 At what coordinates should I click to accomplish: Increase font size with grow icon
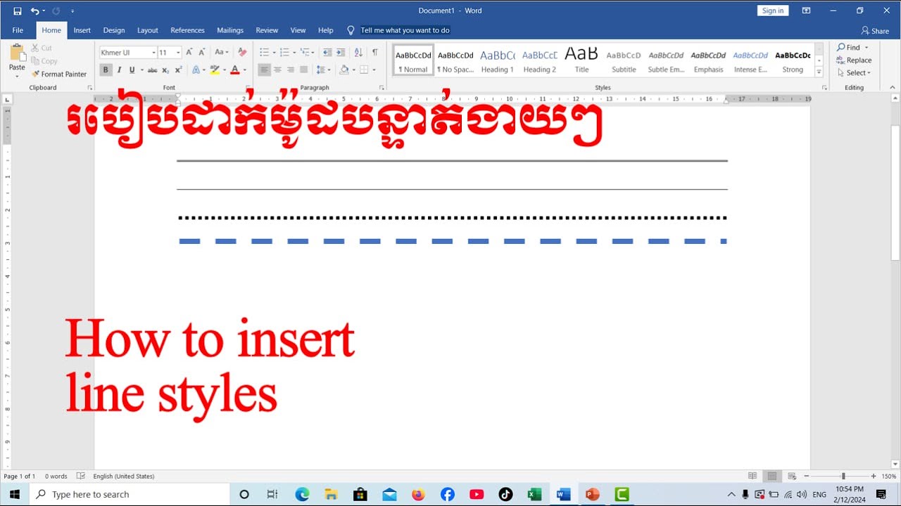click(189, 52)
